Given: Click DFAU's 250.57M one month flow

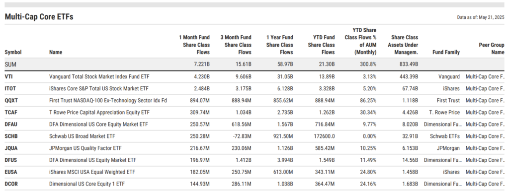Looking at the screenshot, I should 200,125.
